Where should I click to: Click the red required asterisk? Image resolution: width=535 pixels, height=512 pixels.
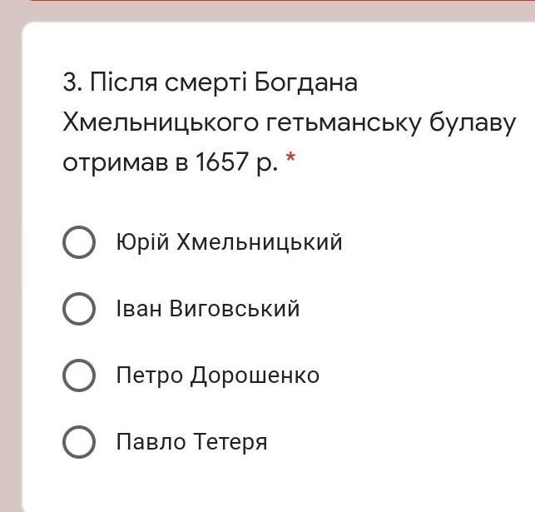[x=290, y=157]
